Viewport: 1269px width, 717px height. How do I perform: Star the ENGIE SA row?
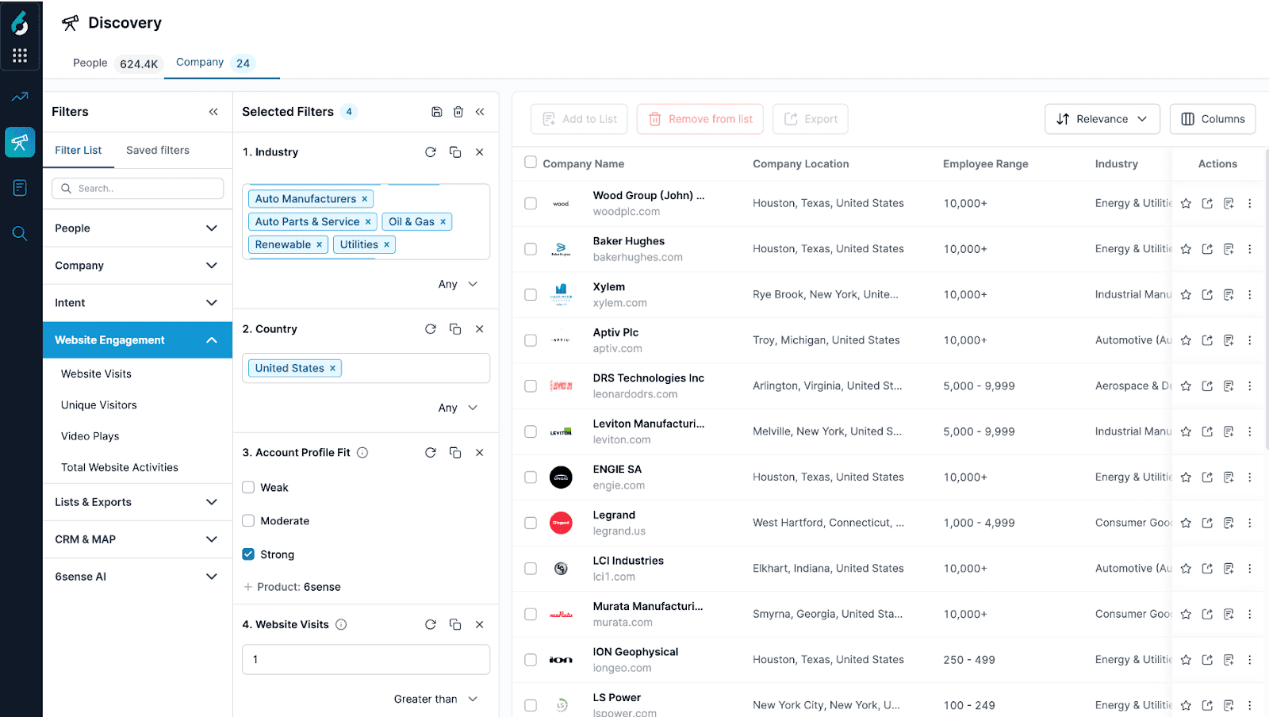click(x=1186, y=477)
